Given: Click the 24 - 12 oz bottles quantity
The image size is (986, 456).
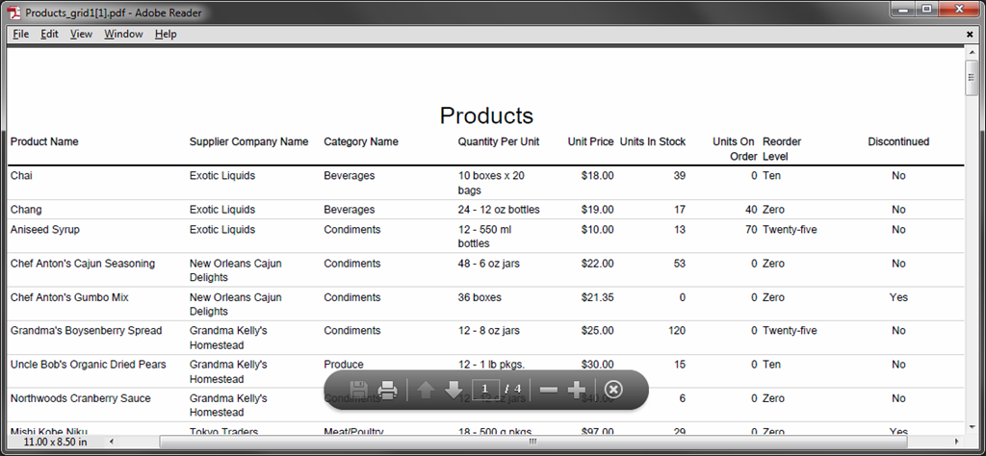Looking at the screenshot, I should point(499,210).
